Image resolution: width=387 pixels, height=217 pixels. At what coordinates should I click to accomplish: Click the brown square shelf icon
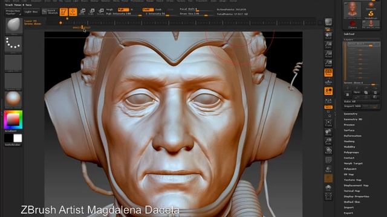coord(328,178)
